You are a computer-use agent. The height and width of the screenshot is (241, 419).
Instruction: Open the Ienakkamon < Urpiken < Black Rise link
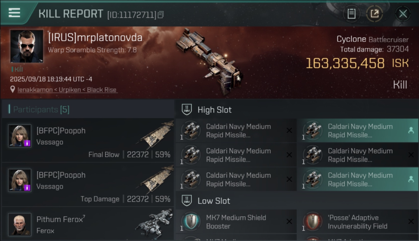(x=67, y=90)
